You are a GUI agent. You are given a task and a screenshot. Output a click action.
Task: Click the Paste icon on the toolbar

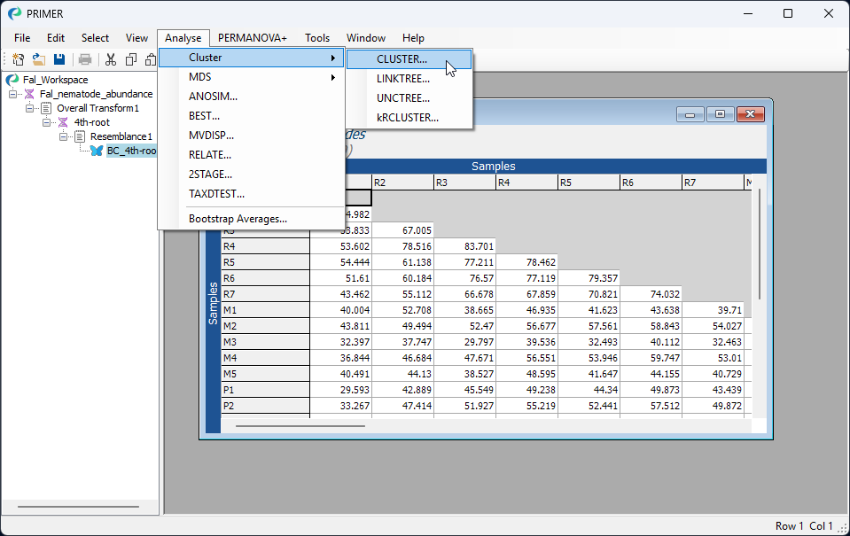[x=150, y=58]
